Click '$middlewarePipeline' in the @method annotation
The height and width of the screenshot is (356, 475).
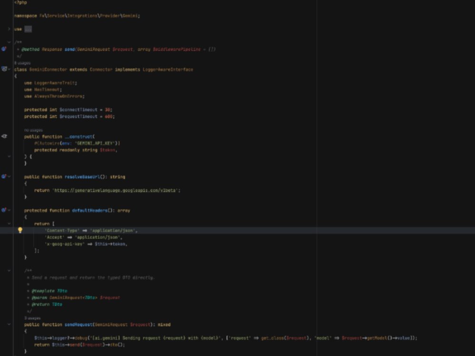pos(176,49)
